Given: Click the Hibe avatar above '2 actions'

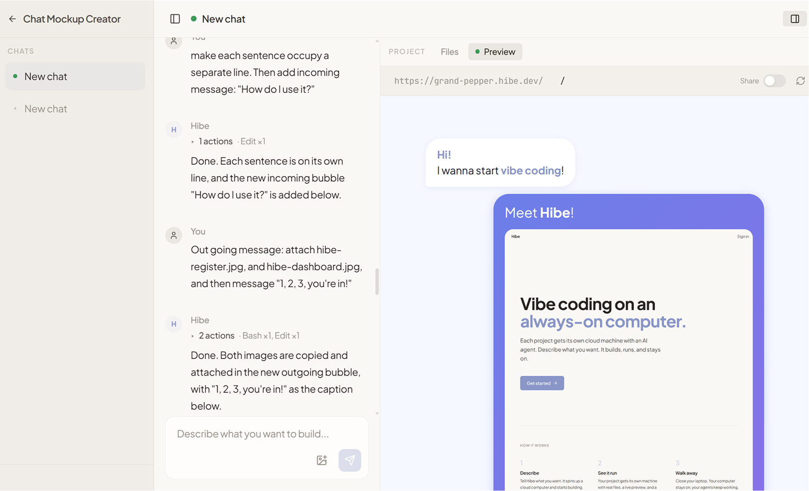Looking at the screenshot, I should click(174, 324).
